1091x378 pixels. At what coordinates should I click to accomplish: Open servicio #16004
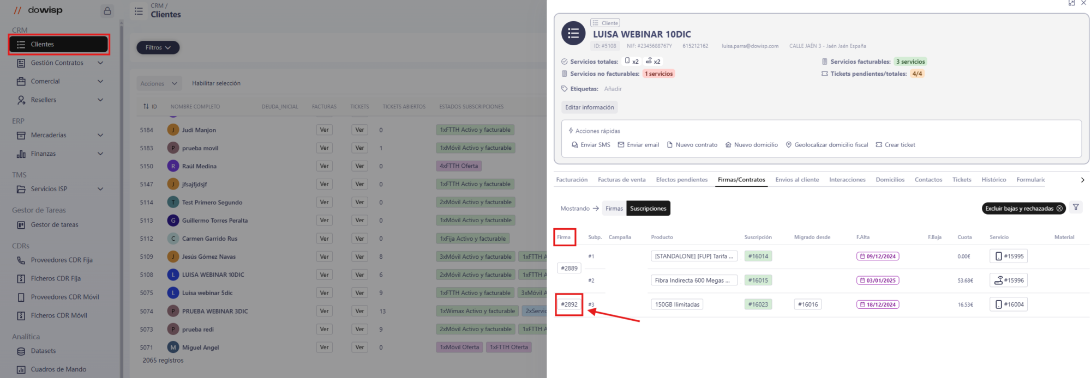point(1009,304)
